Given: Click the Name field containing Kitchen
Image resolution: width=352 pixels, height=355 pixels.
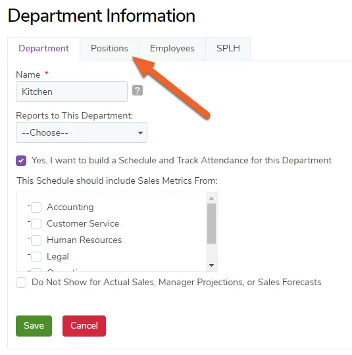Looking at the screenshot, I should coord(72,92).
